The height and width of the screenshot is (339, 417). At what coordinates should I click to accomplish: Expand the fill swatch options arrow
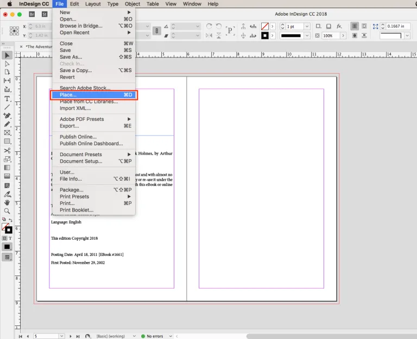tap(273, 26)
